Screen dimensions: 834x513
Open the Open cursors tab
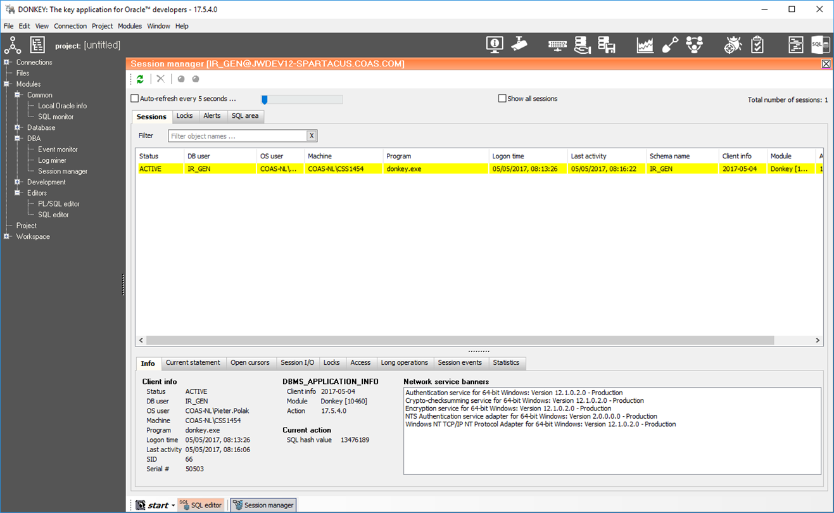click(x=250, y=363)
